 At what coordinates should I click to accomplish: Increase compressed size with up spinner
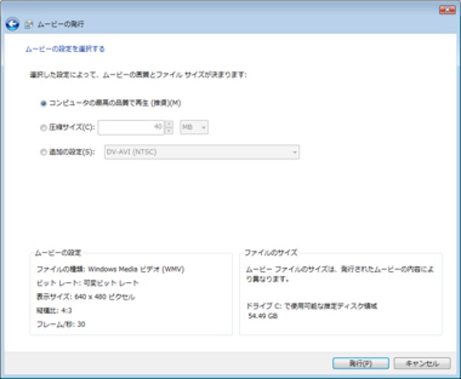[169, 124]
